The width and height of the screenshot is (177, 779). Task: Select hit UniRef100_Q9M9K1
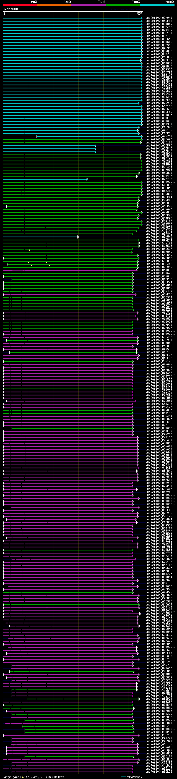tap(158, 18)
